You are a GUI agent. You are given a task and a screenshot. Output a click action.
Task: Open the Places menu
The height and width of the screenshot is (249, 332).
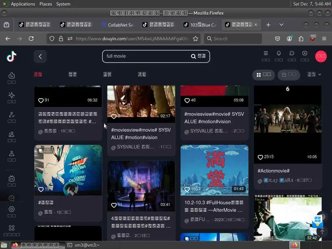coord(45,4)
